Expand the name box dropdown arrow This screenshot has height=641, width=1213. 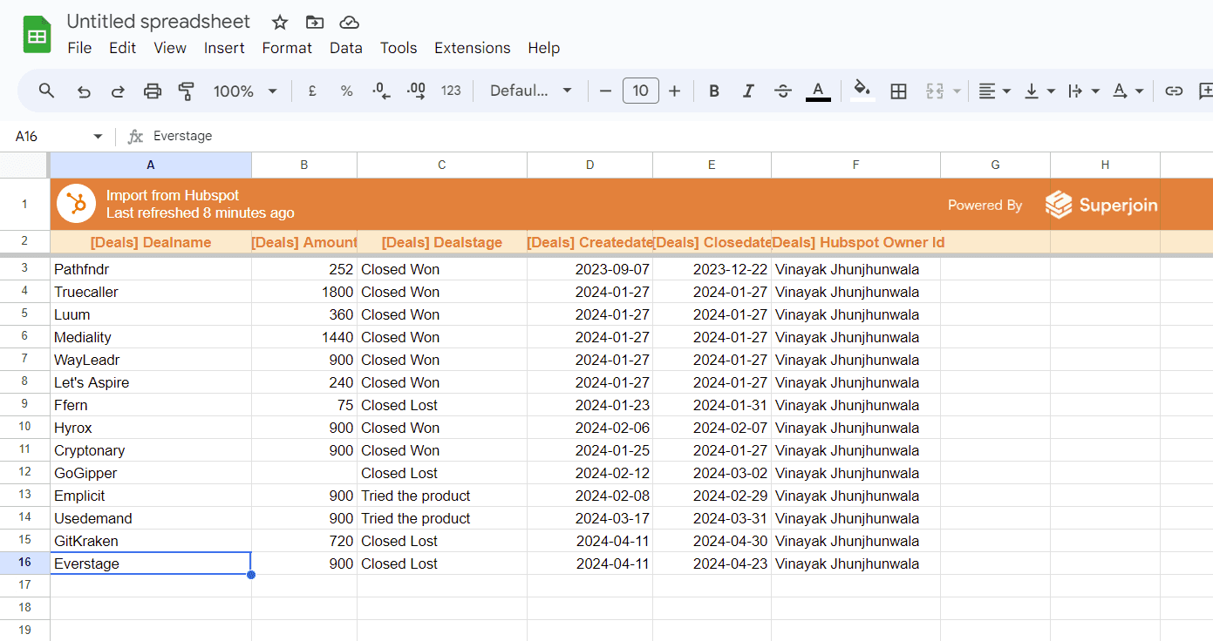point(98,137)
